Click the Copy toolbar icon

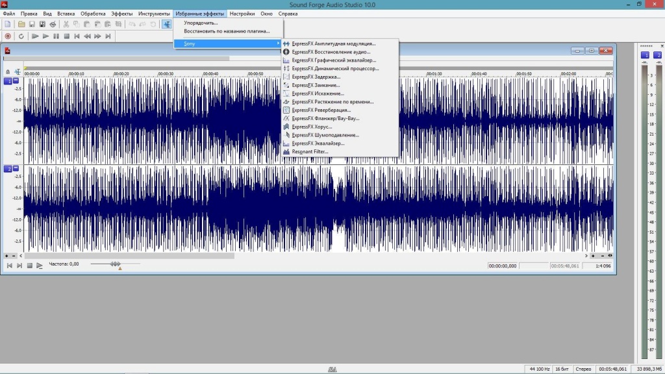point(77,24)
